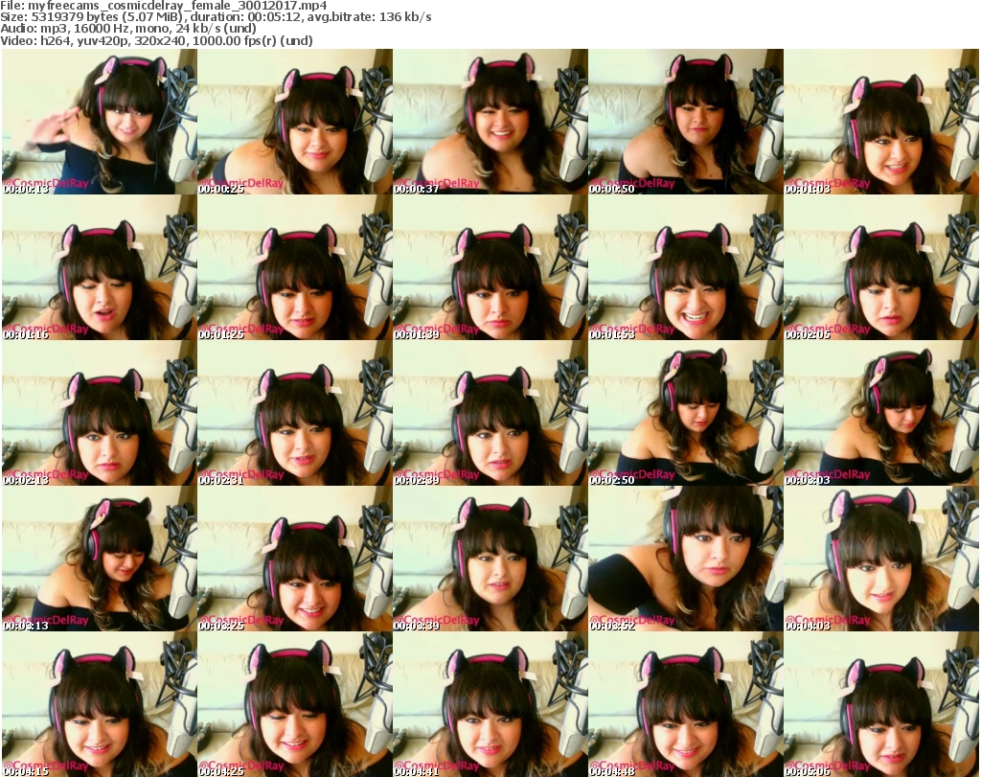Choose the frame stamped 00:04:48
The width and height of the screenshot is (981, 777).
[x=686, y=704]
